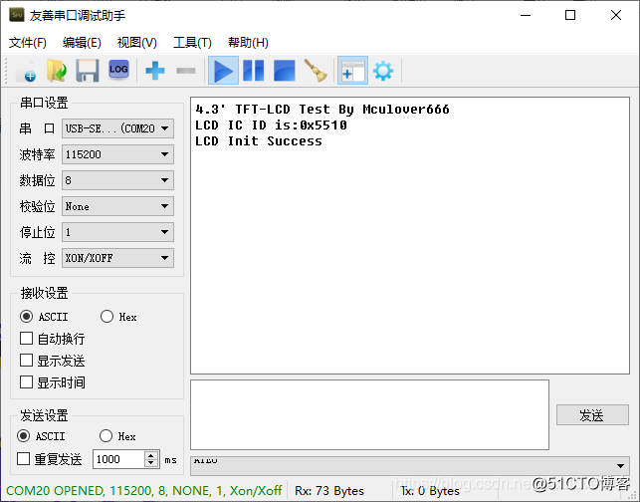Image resolution: width=640 pixels, height=502 pixels.
Task: Click the first received line mentioning TFT-LCD Test
Action: pyautogui.click(x=322, y=109)
